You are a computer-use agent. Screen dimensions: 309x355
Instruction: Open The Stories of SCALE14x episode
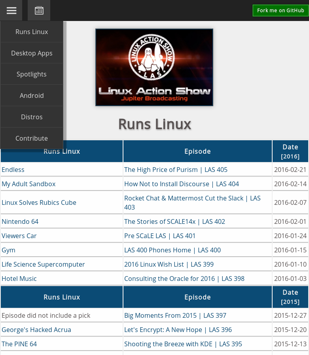click(x=175, y=221)
